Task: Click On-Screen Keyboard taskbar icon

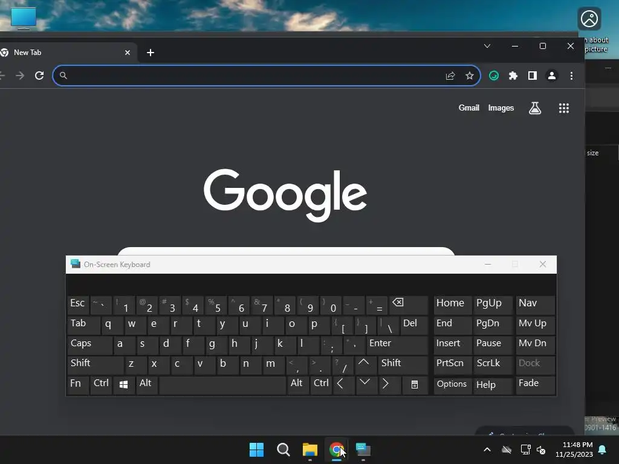Action: click(x=363, y=449)
